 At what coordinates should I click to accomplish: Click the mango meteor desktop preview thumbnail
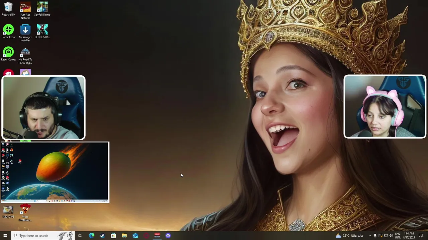coord(55,172)
